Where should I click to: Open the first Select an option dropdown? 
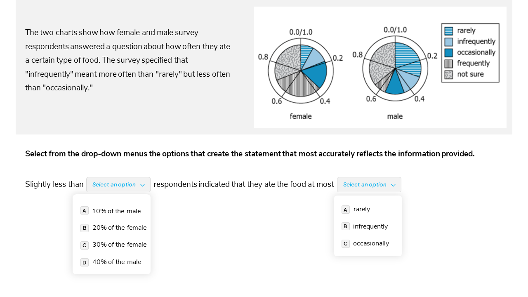118,184
